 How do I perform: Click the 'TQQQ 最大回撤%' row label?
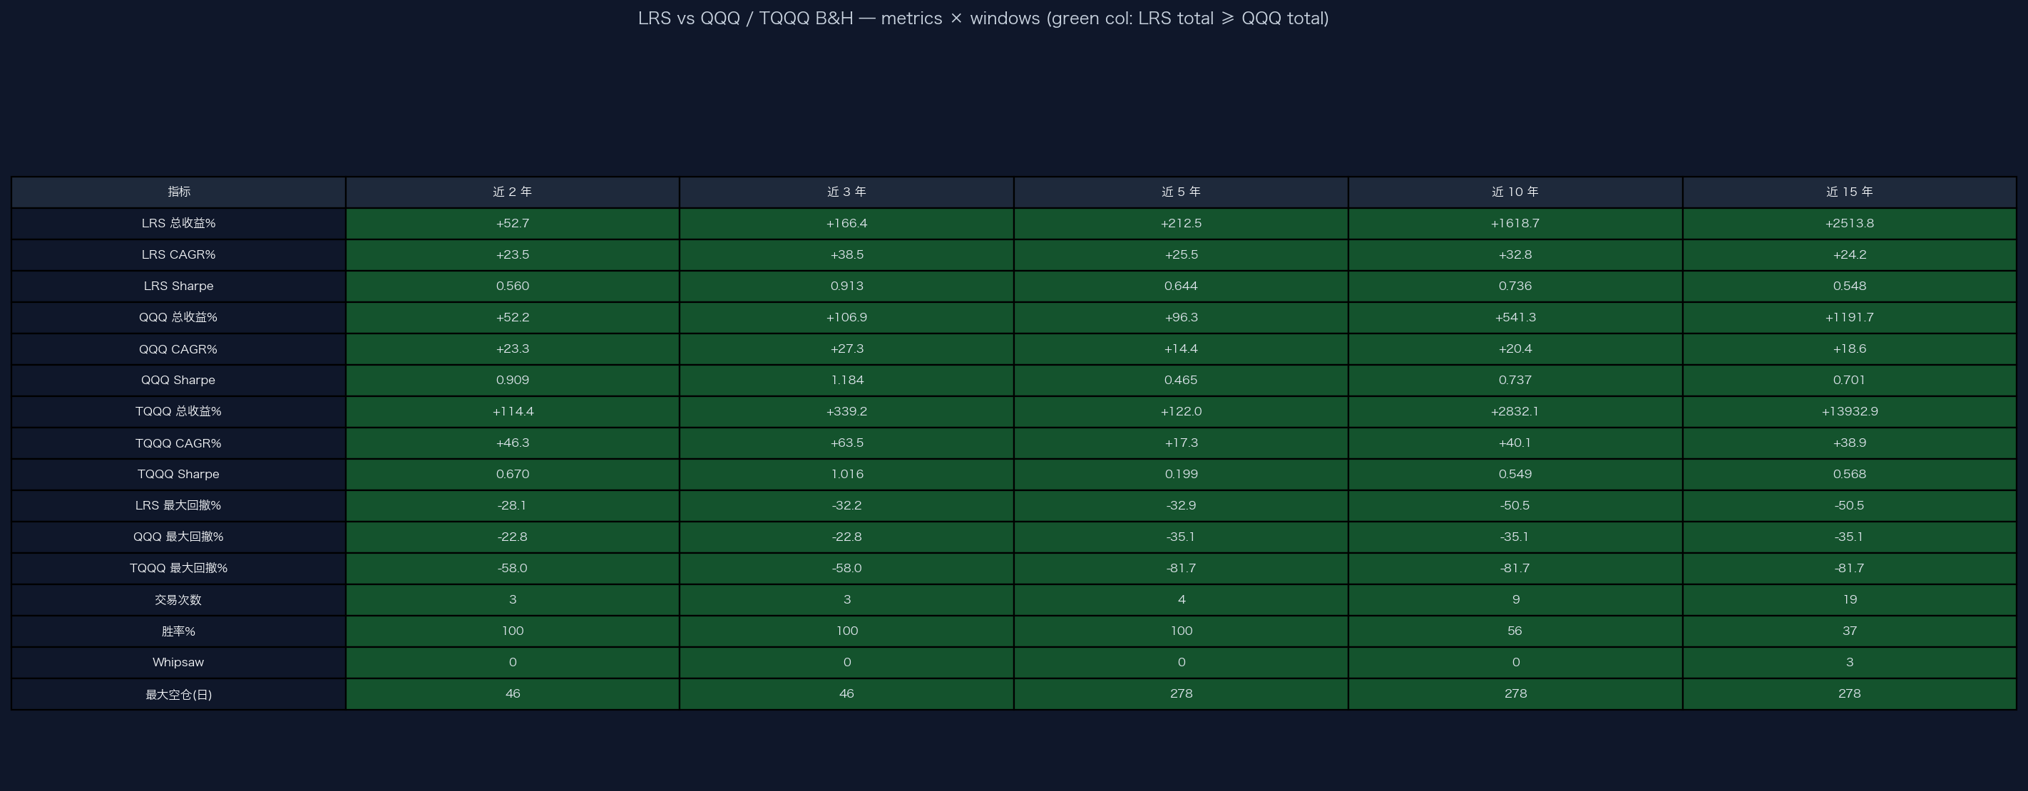click(x=179, y=568)
